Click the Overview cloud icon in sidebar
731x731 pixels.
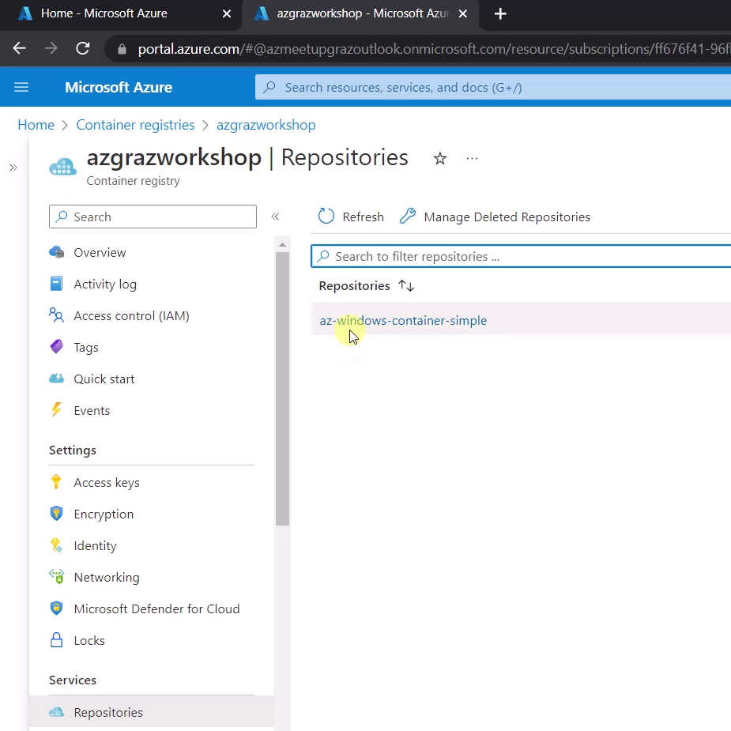56,252
